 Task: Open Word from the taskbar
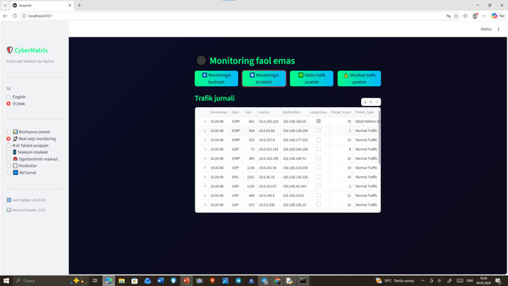(160, 280)
